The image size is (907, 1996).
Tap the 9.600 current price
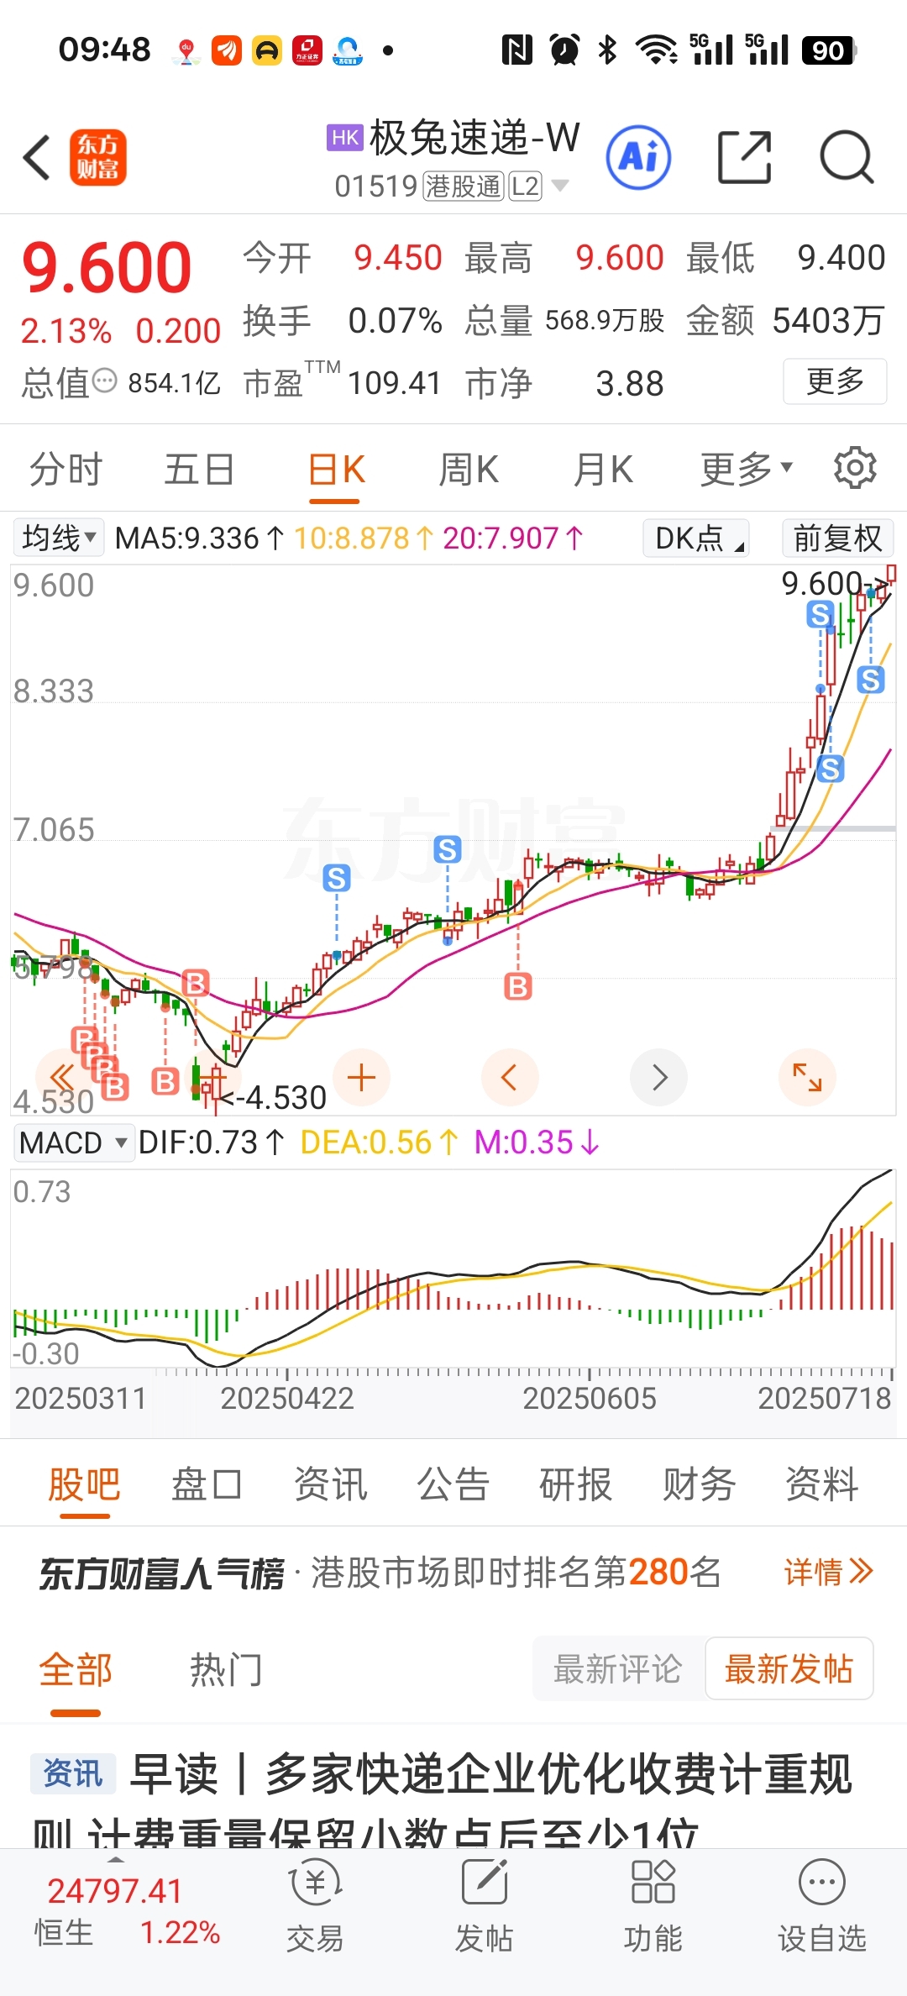(x=107, y=267)
